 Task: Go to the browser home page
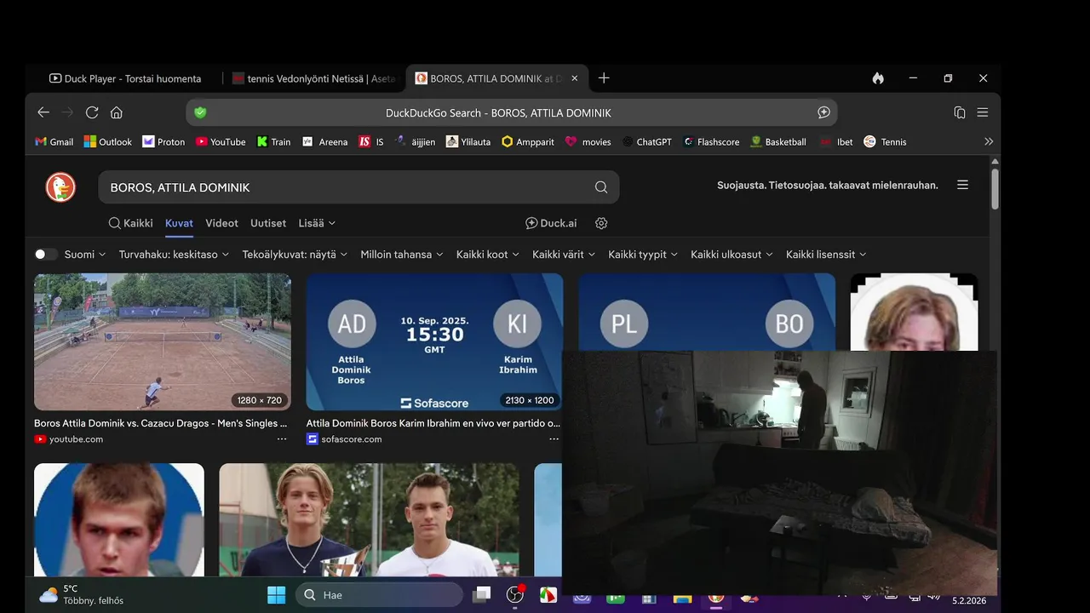pos(117,112)
